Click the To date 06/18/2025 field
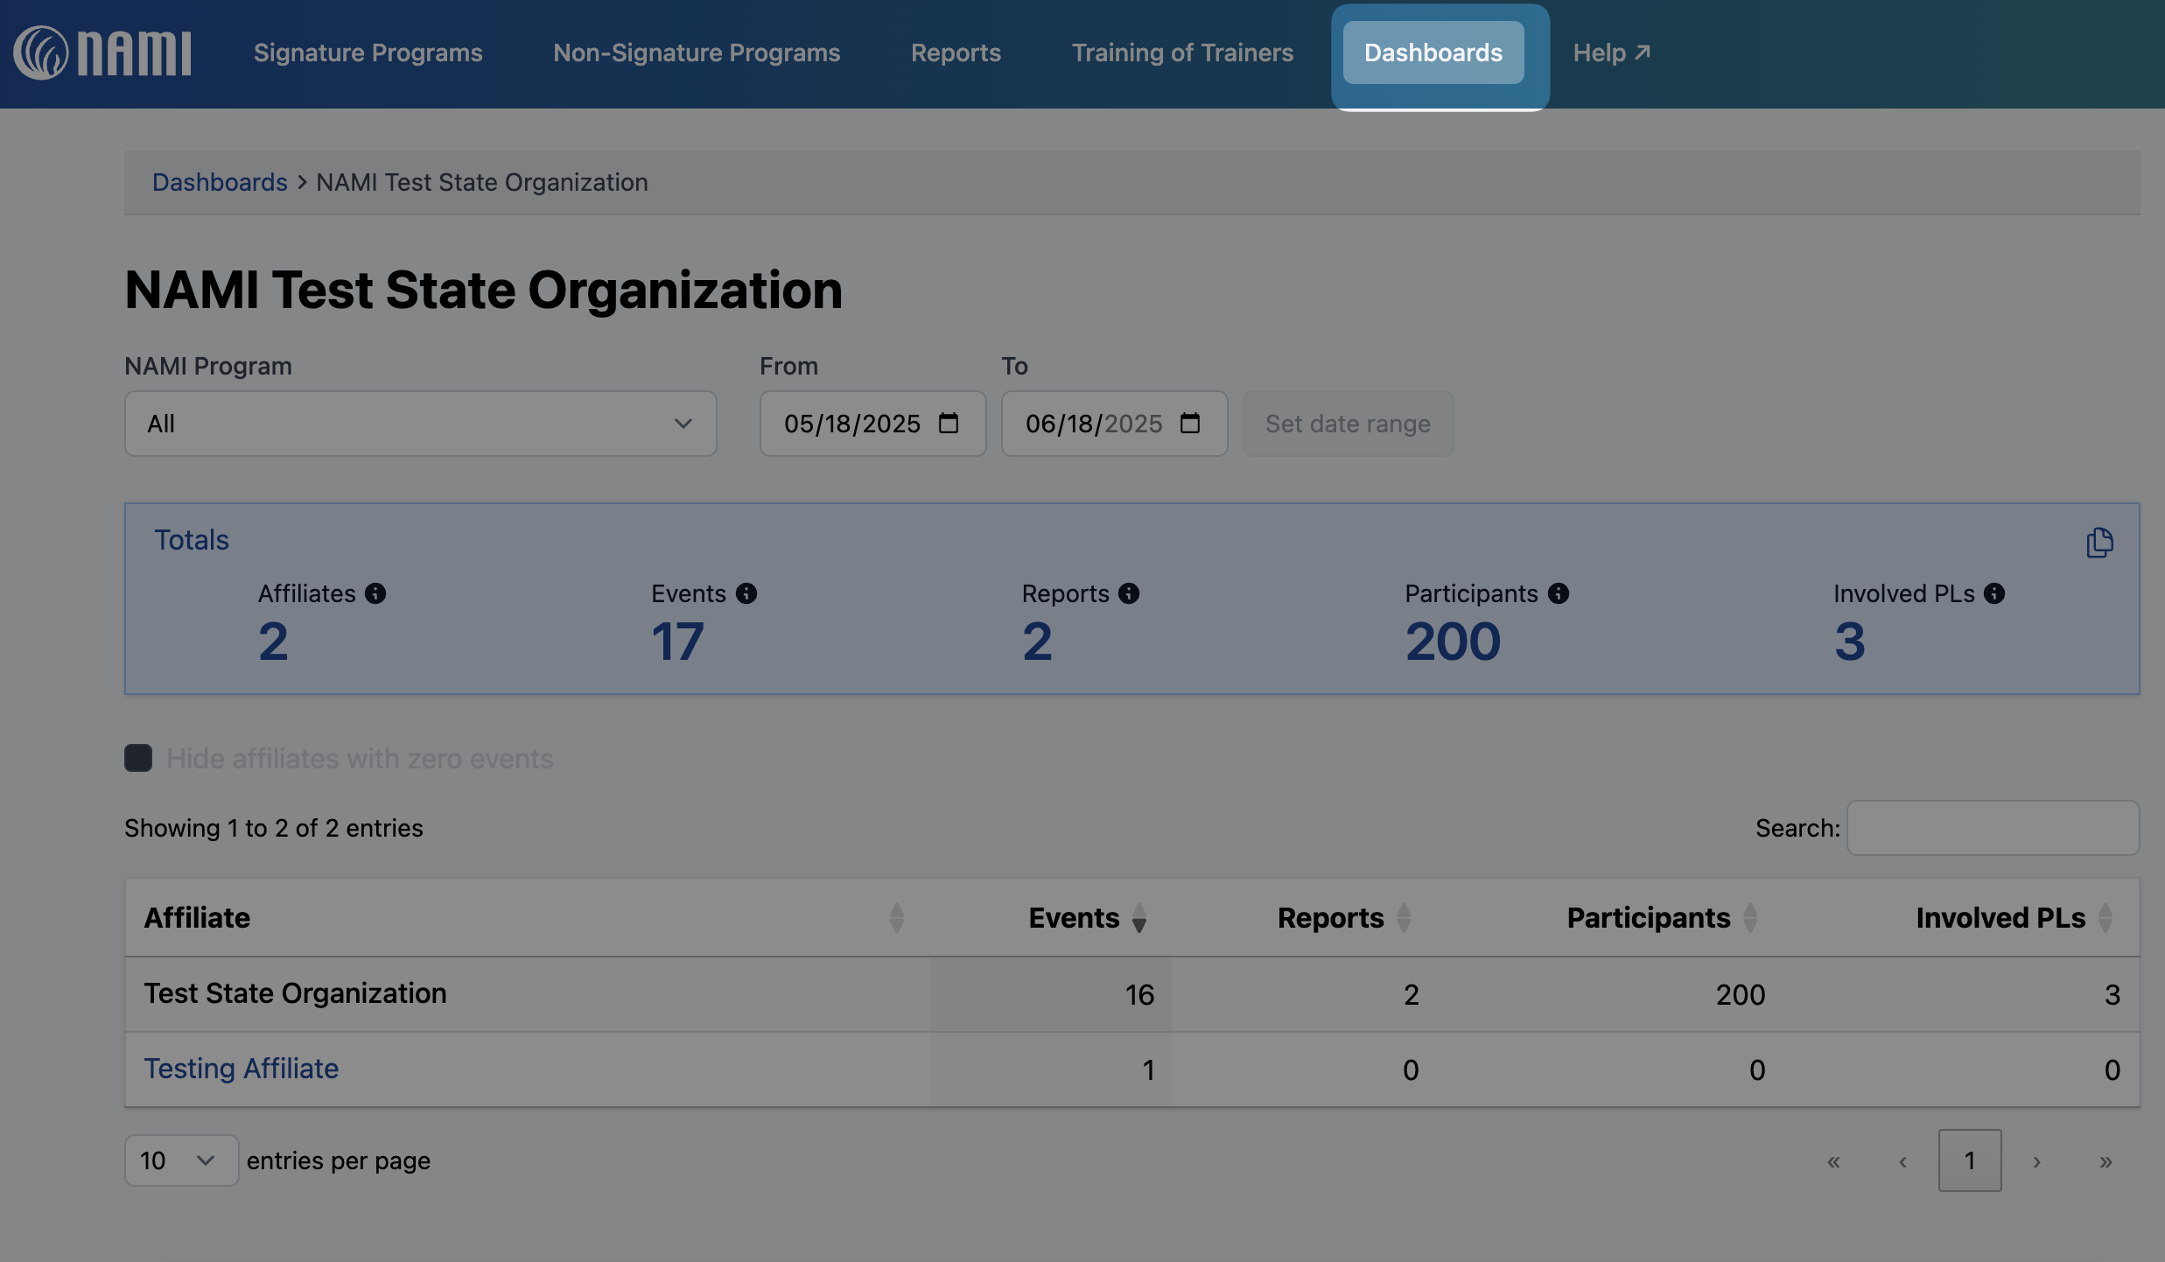2165x1262 pixels. point(1114,424)
